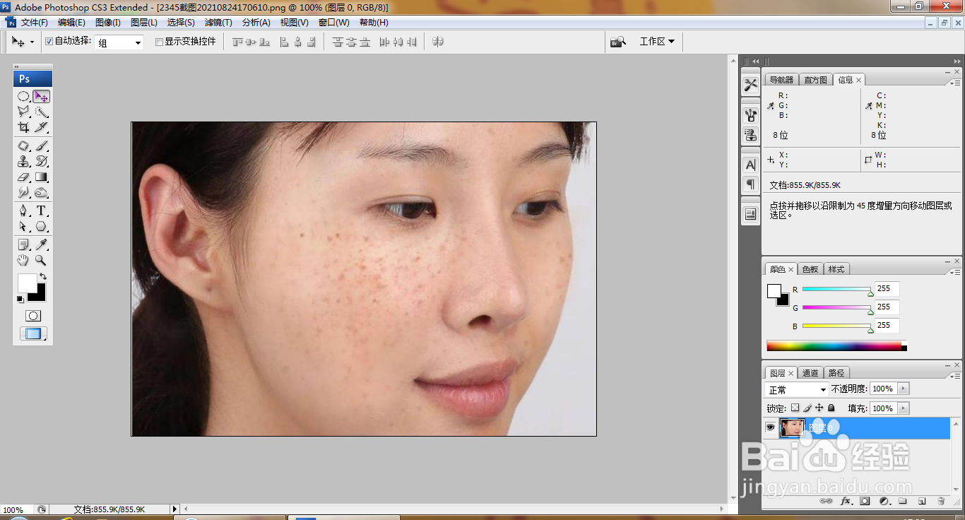Open the 不透明度 slider arrow
The height and width of the screenshot is (520, 965).
[x=904, y=389]
